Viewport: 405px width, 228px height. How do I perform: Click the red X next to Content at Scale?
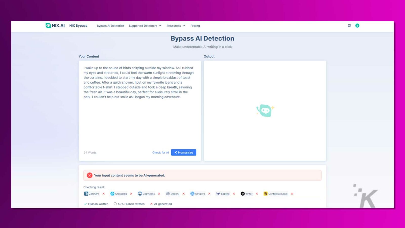(x=292, y=194)
